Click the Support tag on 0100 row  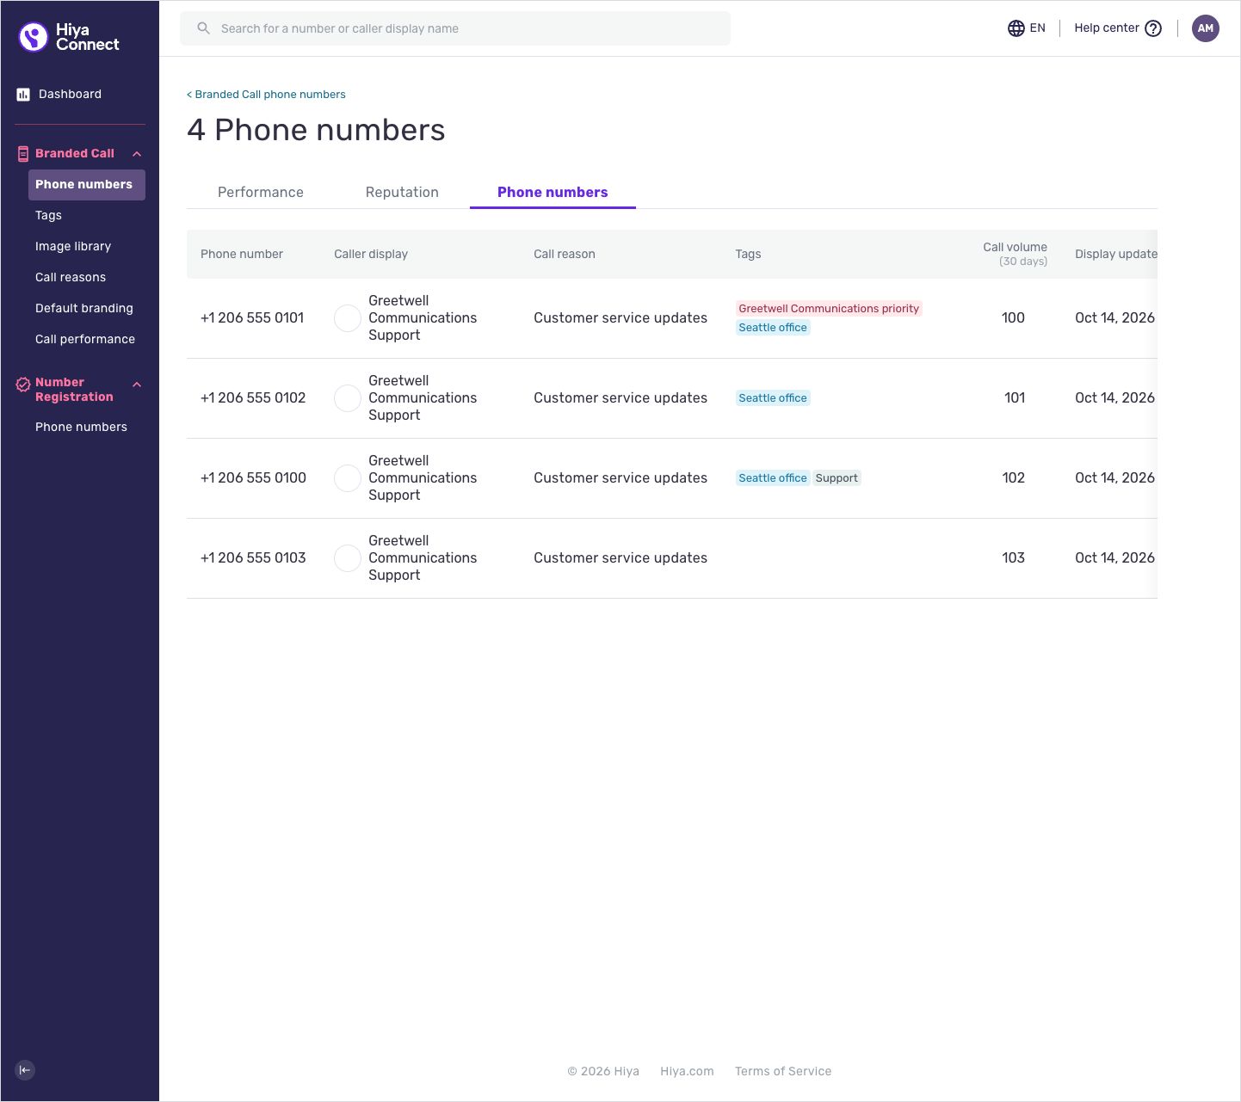pos(837,478)
